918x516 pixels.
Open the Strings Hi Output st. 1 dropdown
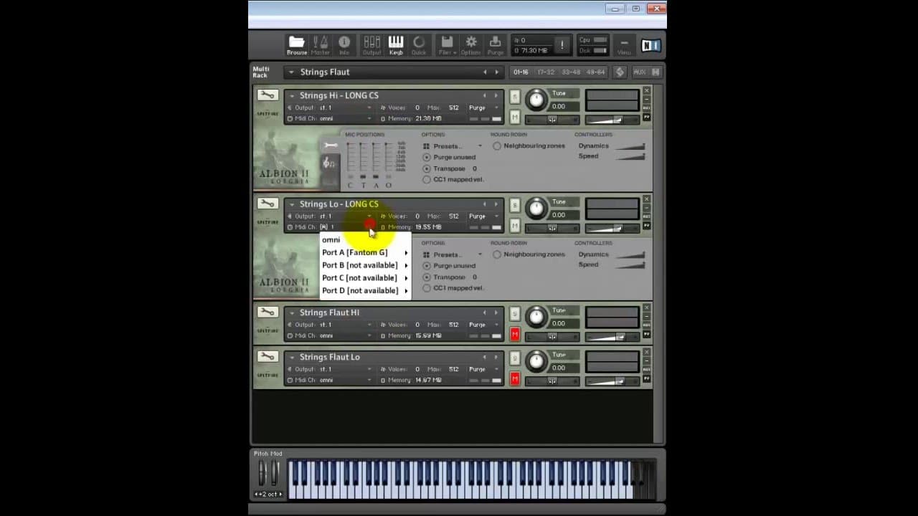coord(345,107)
